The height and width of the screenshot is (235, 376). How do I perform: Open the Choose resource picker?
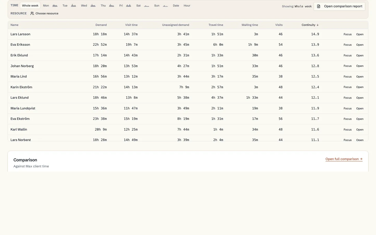tap(44, 13)
